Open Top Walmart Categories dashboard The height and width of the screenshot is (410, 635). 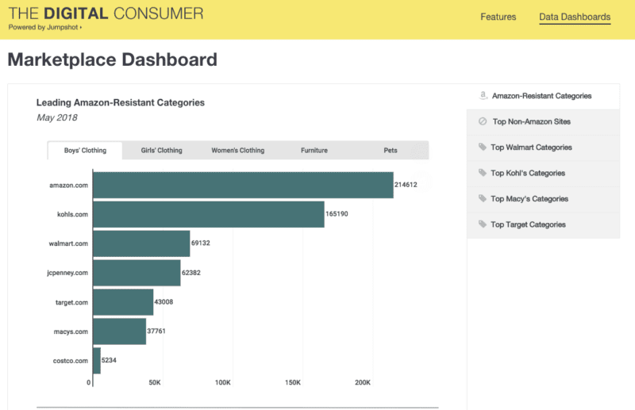click(x=543, y=148)
